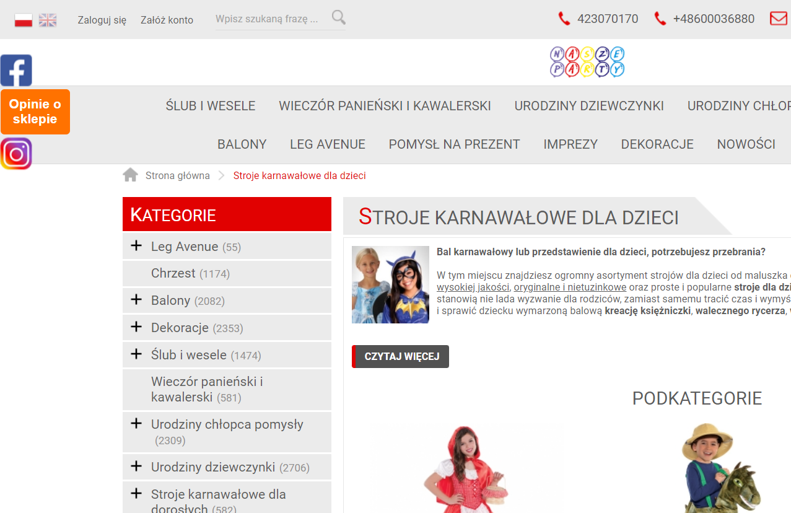Image resolution: width=791 pixels, height=513 pixels.
Task: Expand the Urodziny chłopca pomysły category
Action: point(136,424)
